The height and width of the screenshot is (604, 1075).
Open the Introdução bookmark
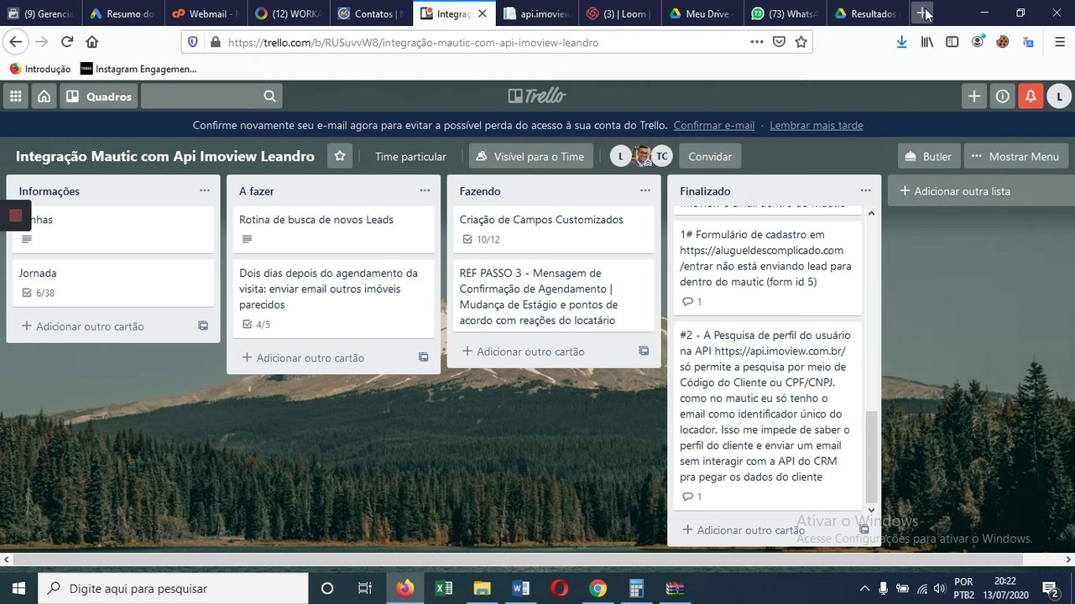point(39,69)
